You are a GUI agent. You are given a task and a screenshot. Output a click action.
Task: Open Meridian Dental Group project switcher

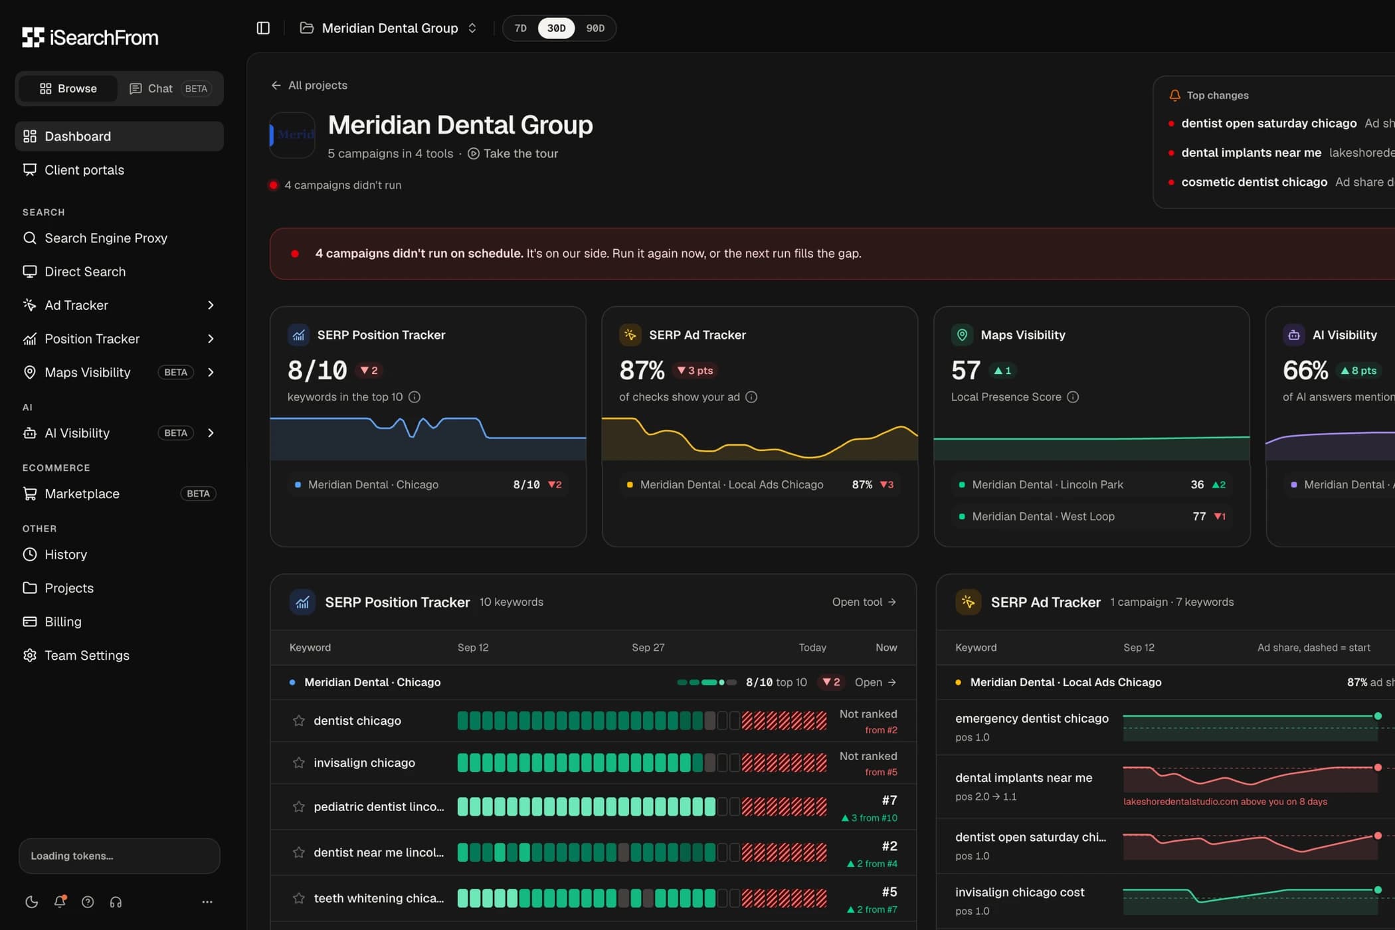point(389,28)
